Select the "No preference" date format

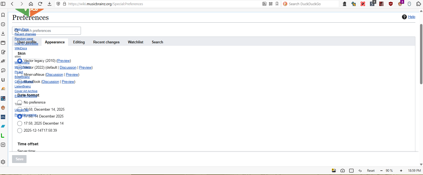(20, 102)
